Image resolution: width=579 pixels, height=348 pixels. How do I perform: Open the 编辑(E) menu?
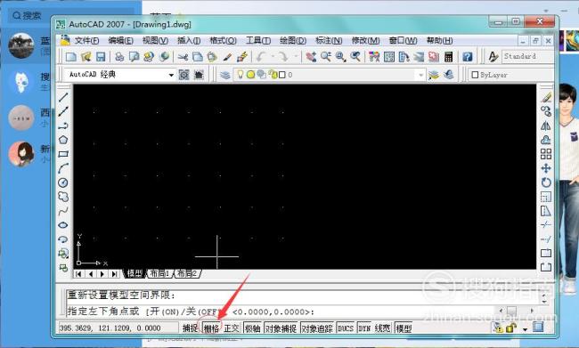(x=120, y=41)
